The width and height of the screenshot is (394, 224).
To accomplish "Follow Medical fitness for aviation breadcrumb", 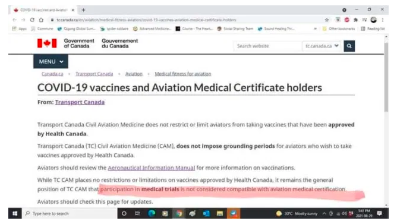I will [x=183, y=74].
